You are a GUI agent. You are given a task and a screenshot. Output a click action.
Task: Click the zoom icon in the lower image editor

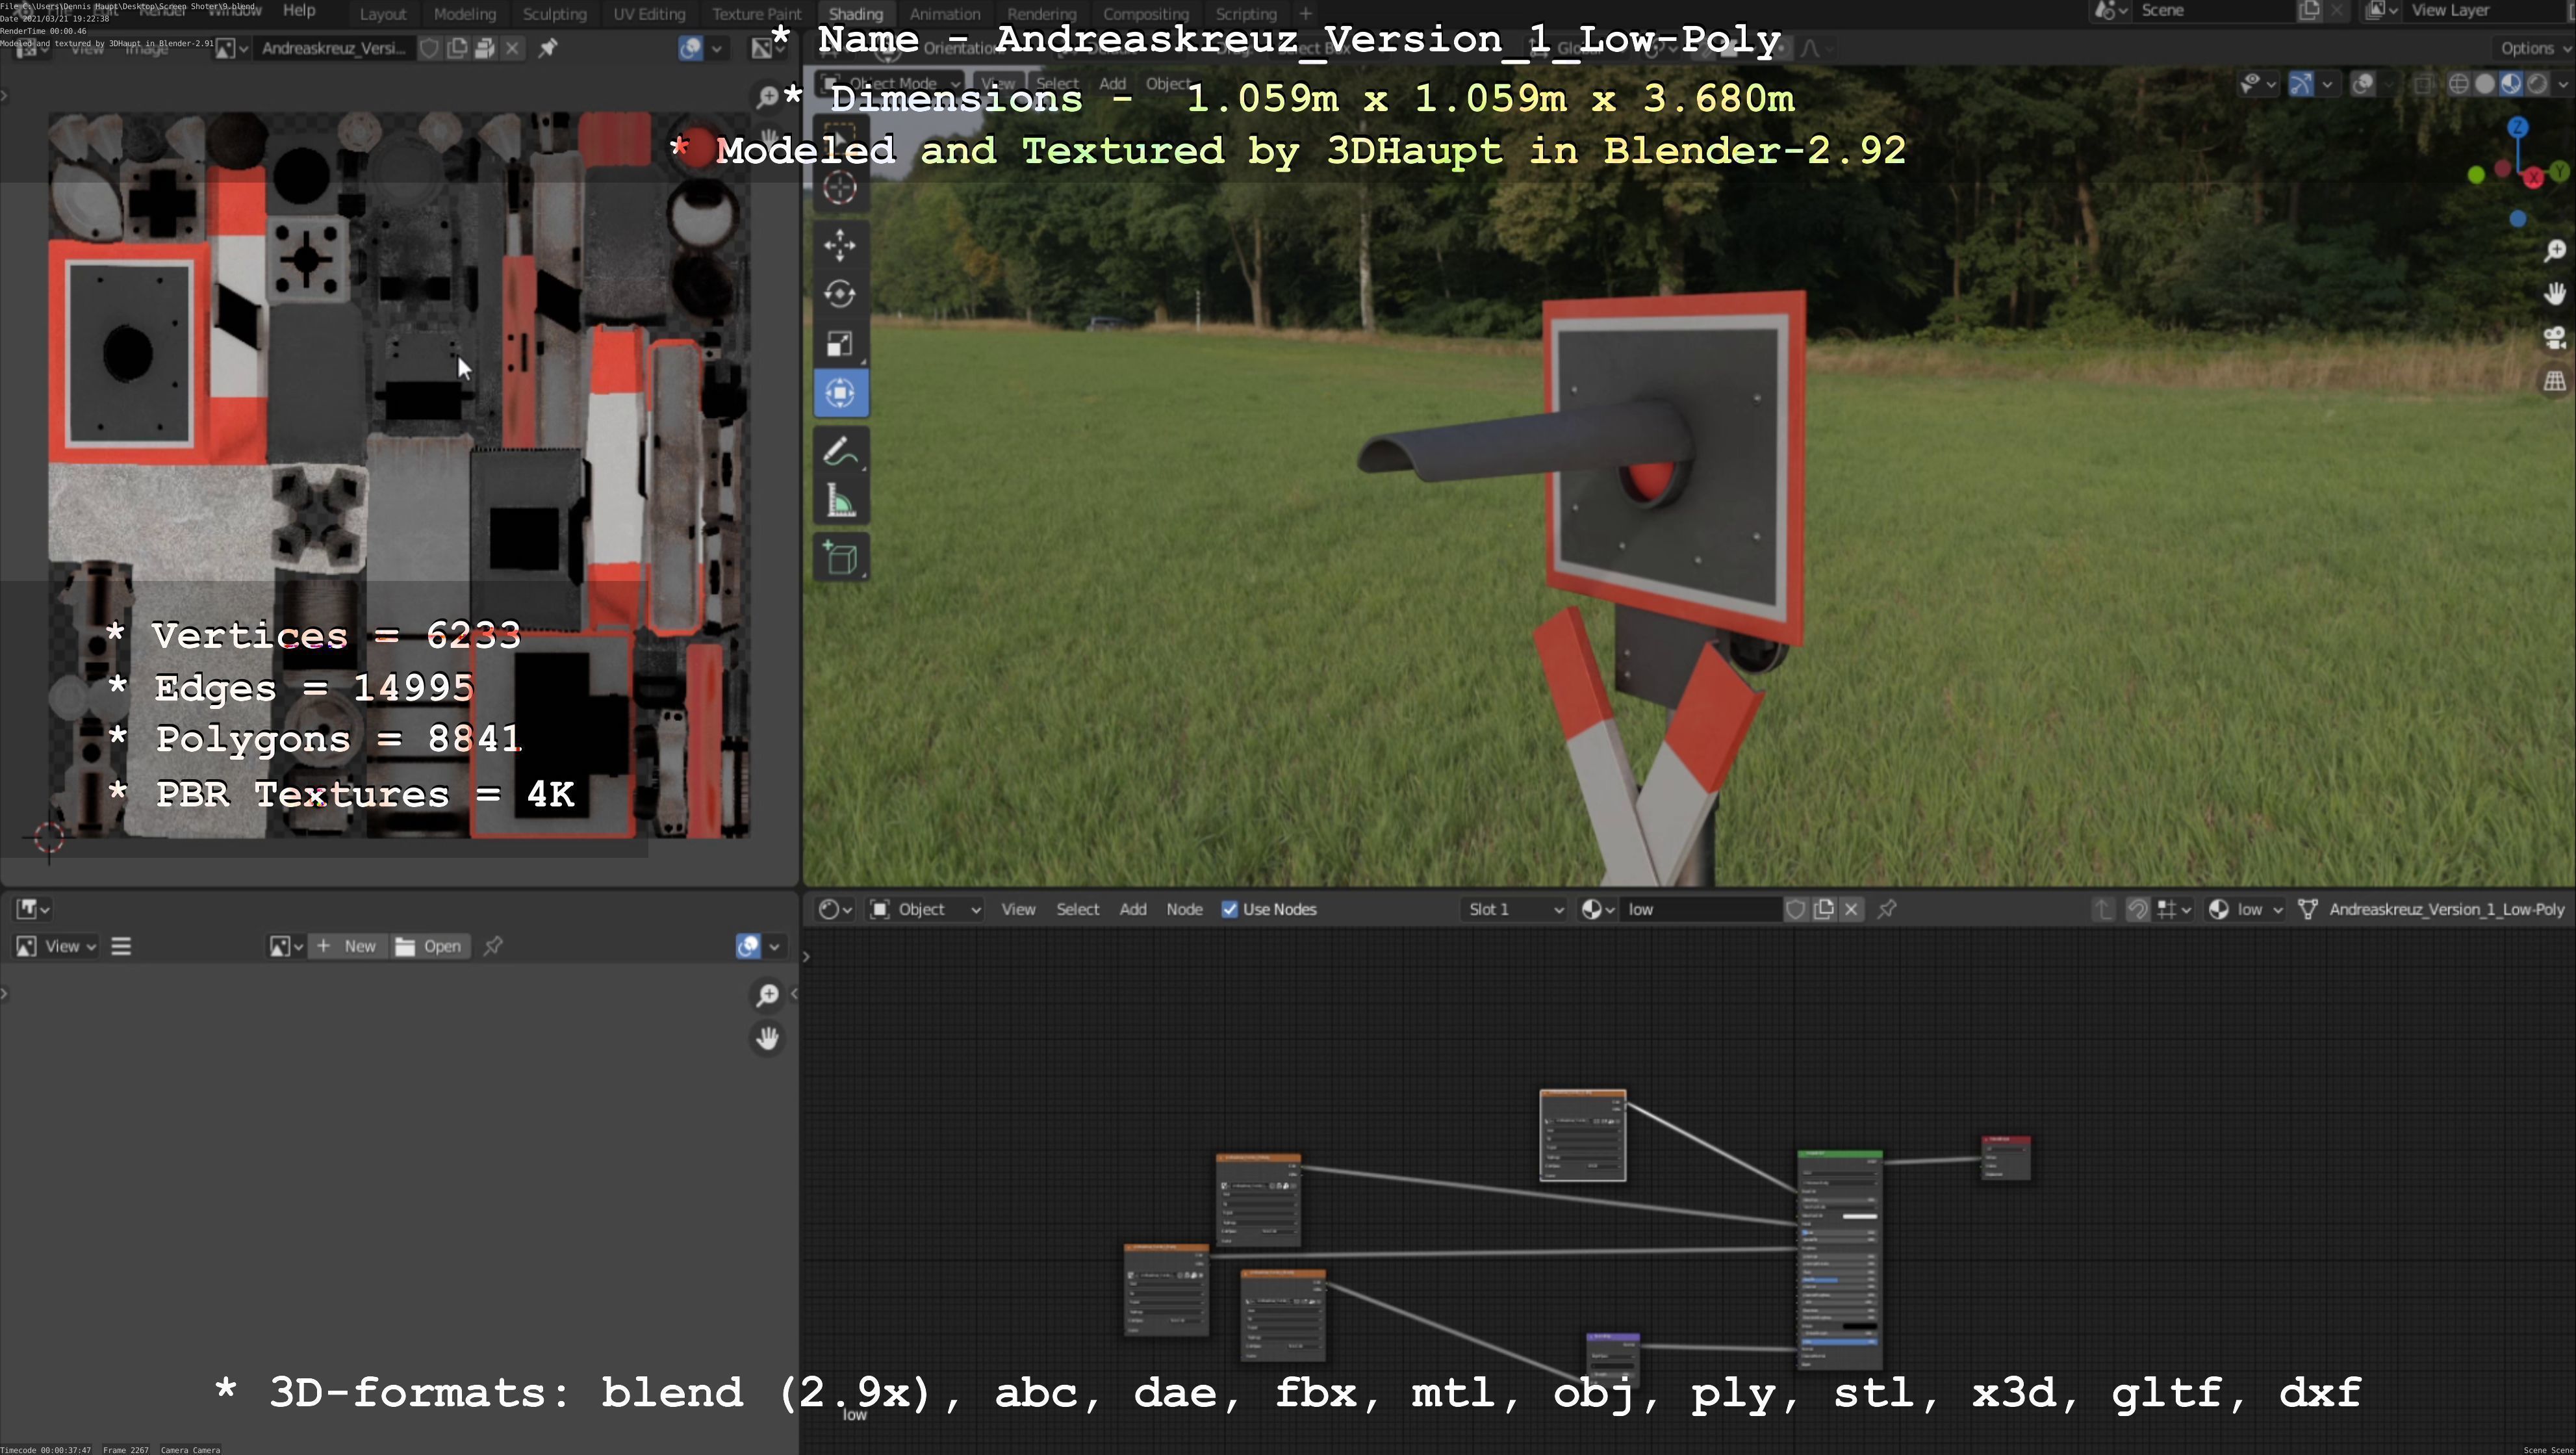(x=767, y=995)
